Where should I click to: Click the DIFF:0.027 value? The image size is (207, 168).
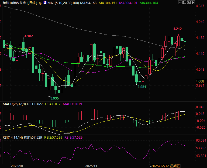(x=35, y=104)
